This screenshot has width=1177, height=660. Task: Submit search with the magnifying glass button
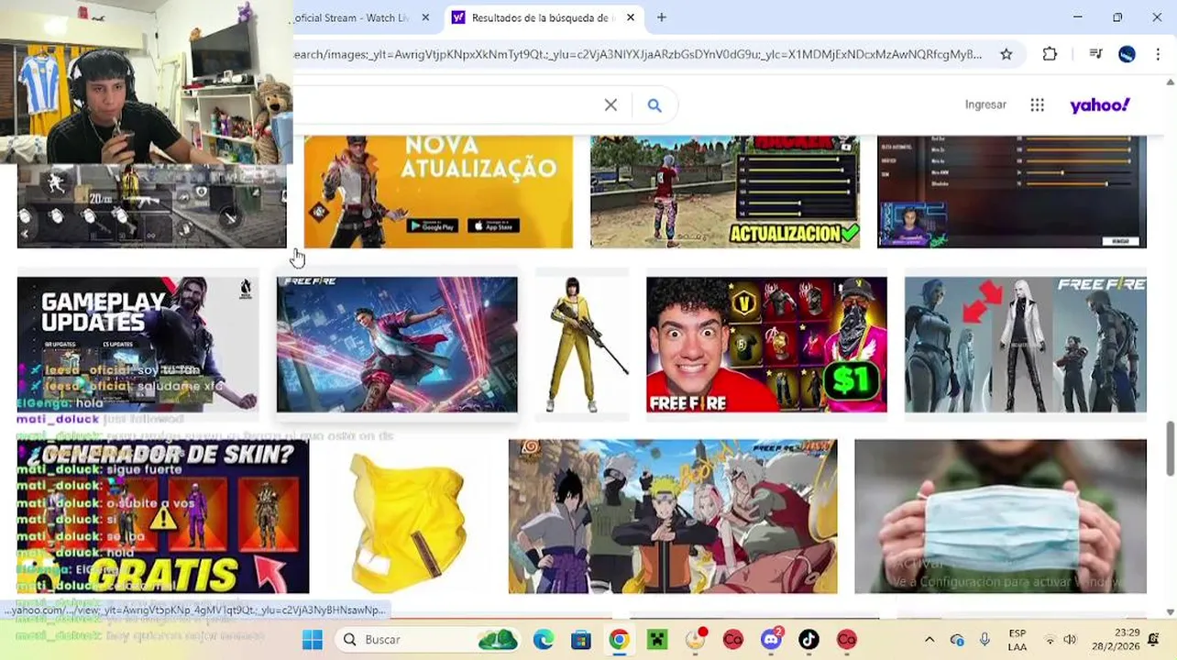click(654, 105)
